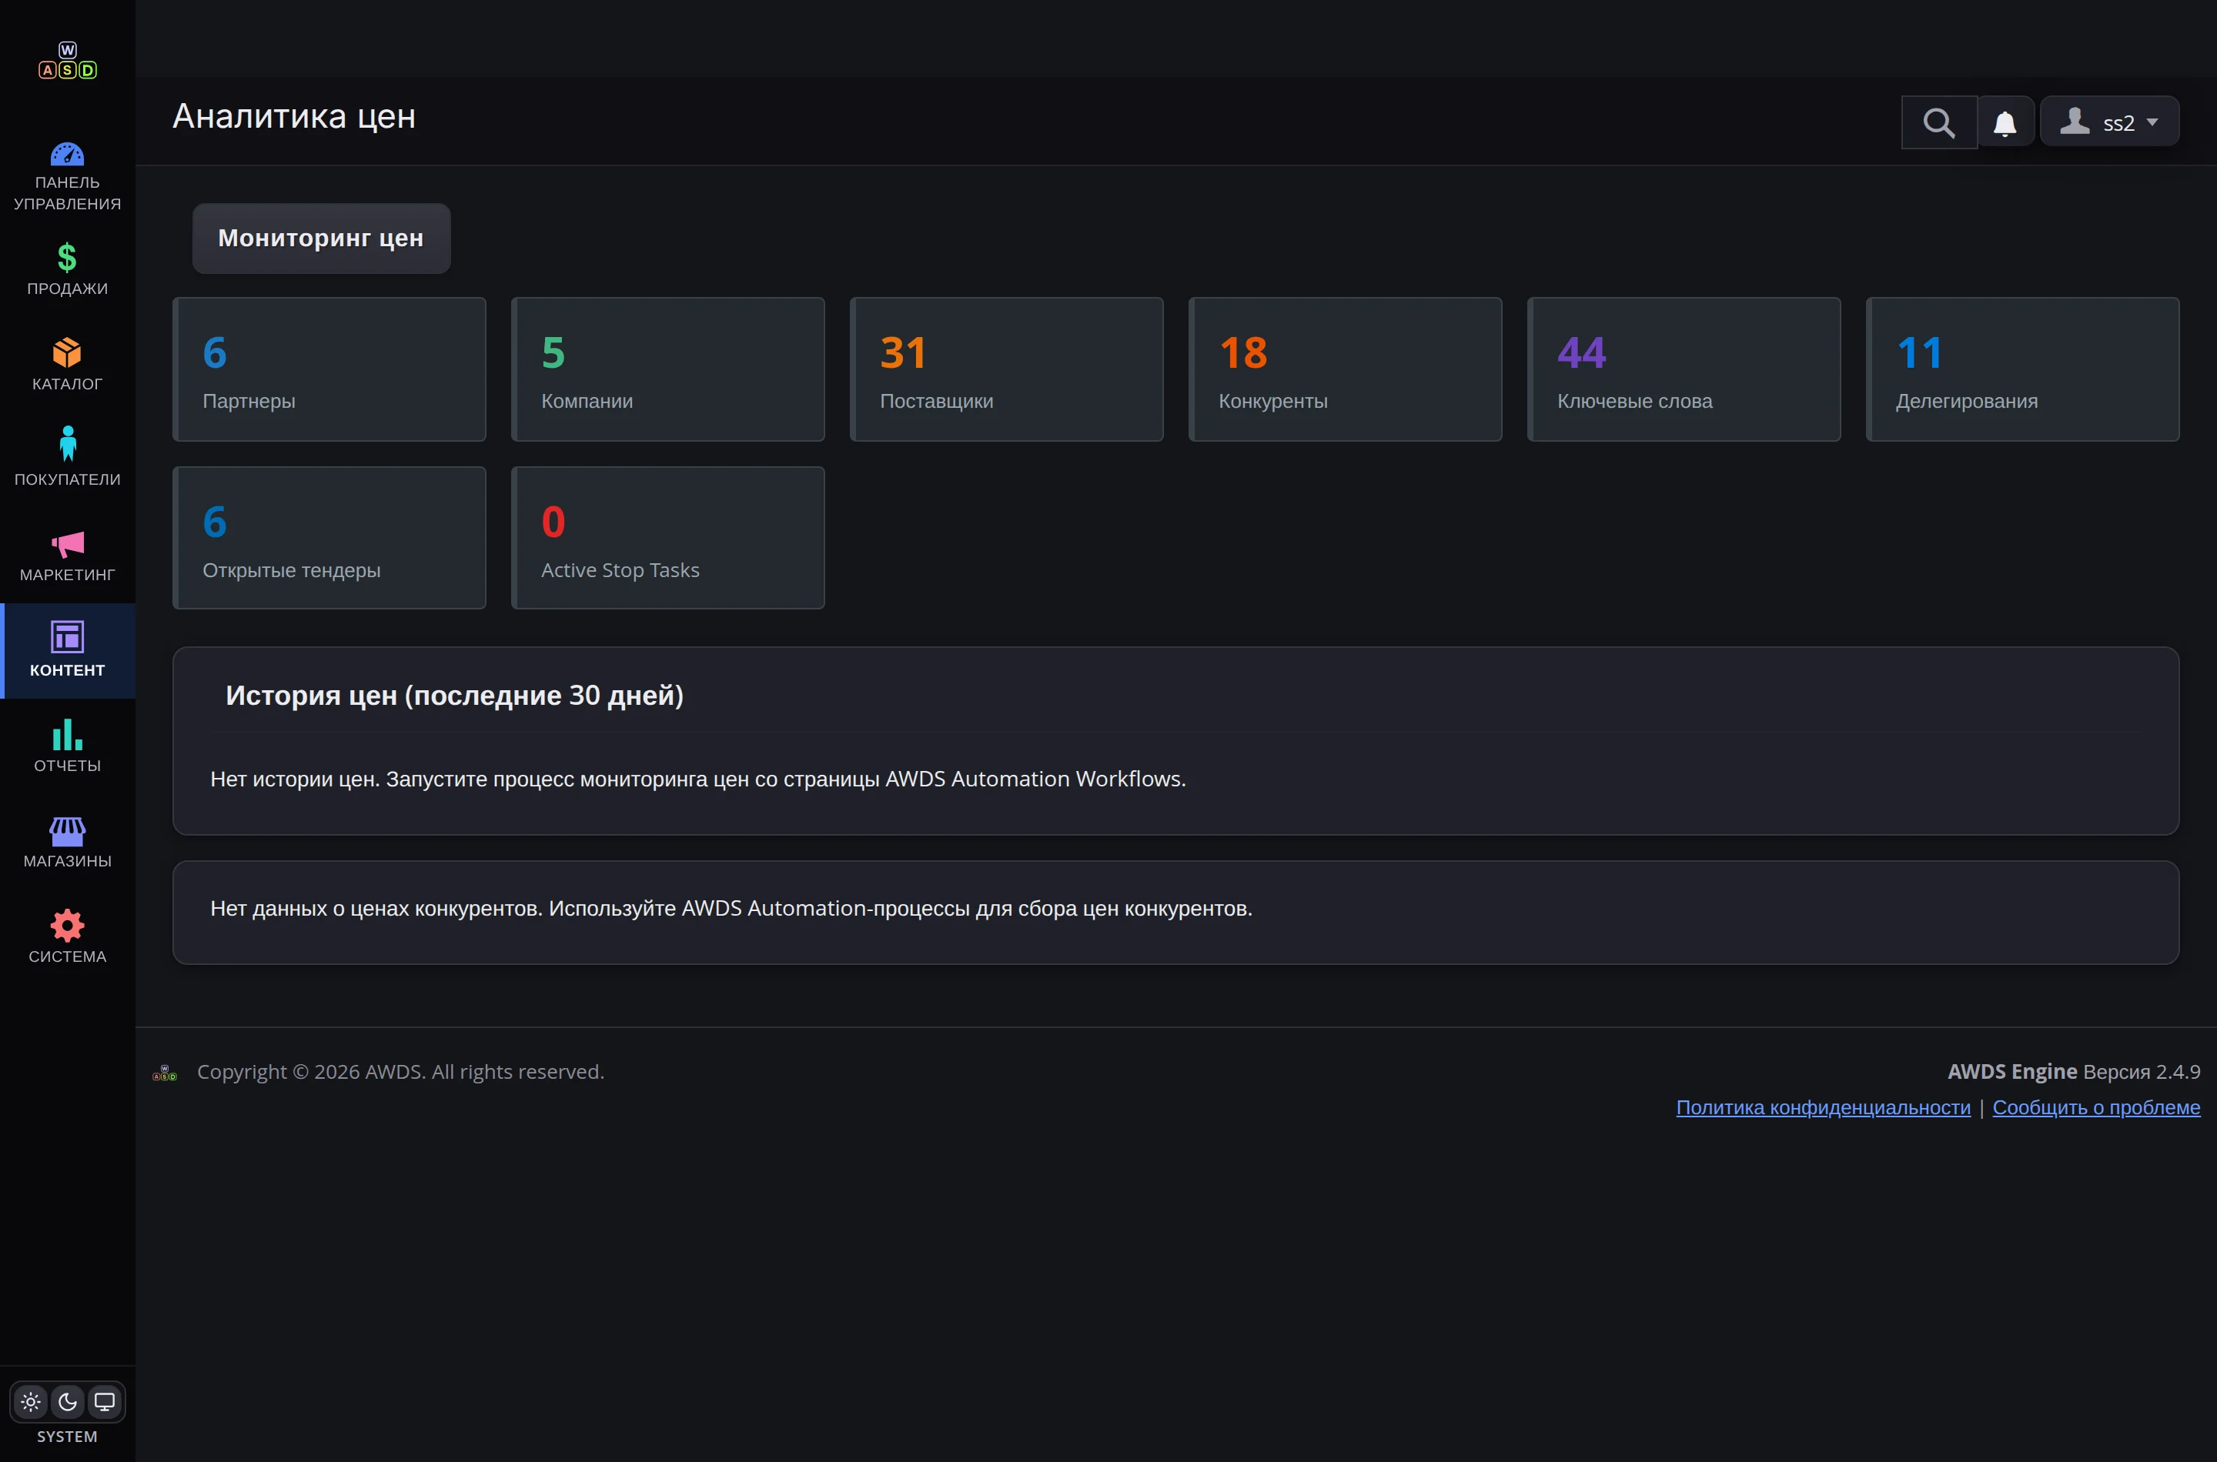Click the SYSTEM theme label
The height and width of the screenshot is (1462, 2217).
(x=67, y=1437)
